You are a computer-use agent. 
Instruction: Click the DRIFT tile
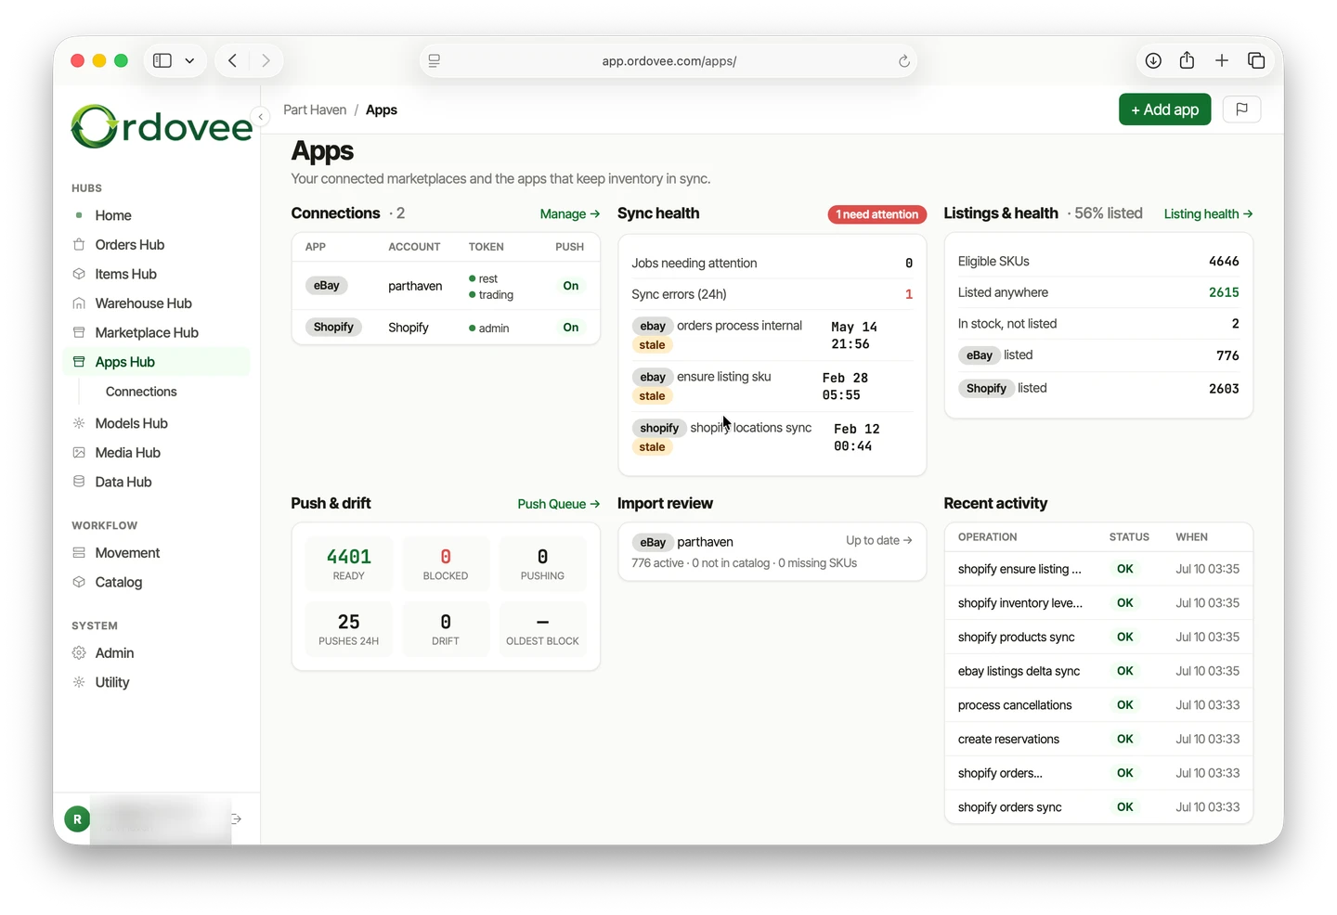(x=446, y=628)
